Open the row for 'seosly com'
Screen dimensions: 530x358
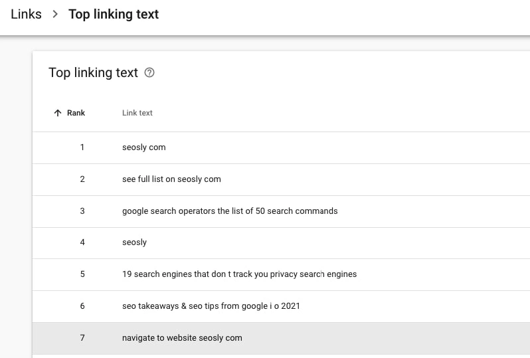[x=281, y=147]
